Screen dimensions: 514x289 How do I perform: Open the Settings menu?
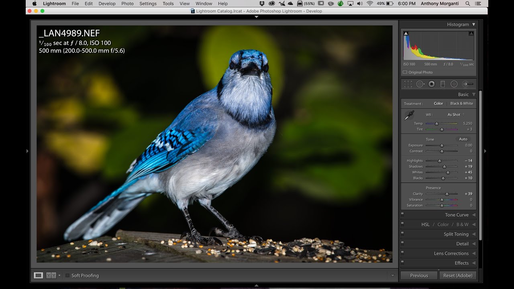click(x=148, y=4)
